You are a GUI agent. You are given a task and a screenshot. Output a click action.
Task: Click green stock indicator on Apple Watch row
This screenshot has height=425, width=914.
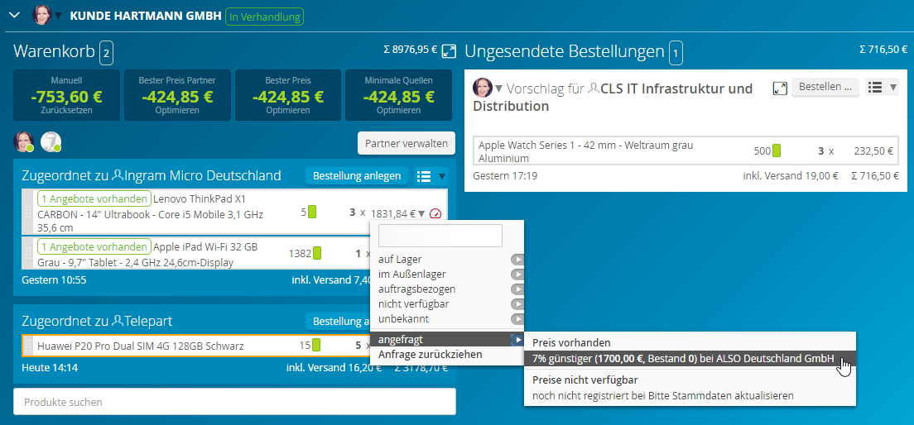pyautogui.click(x=777, y=151)
